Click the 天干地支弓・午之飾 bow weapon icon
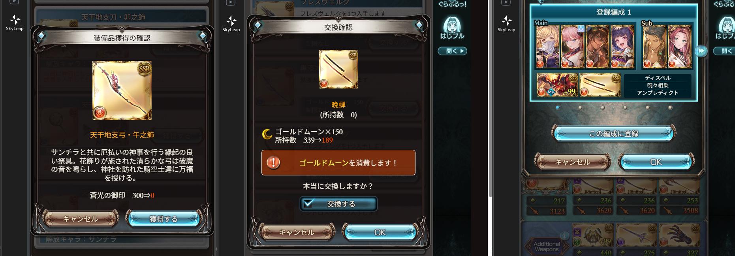This screenshot has height=256, width=735. pos(122,90)
